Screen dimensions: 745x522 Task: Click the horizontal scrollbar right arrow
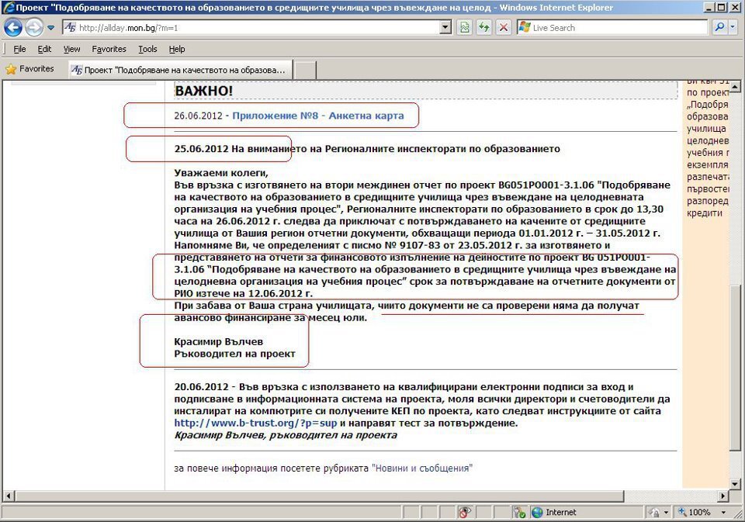723,496
